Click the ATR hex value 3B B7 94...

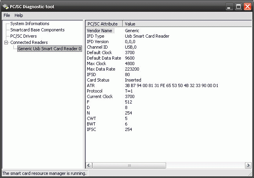[x=172, y=85]
